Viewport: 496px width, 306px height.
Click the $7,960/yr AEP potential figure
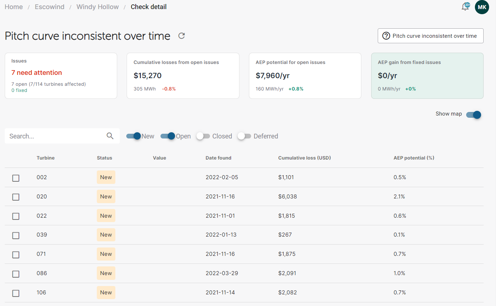(x=273, y=76)
